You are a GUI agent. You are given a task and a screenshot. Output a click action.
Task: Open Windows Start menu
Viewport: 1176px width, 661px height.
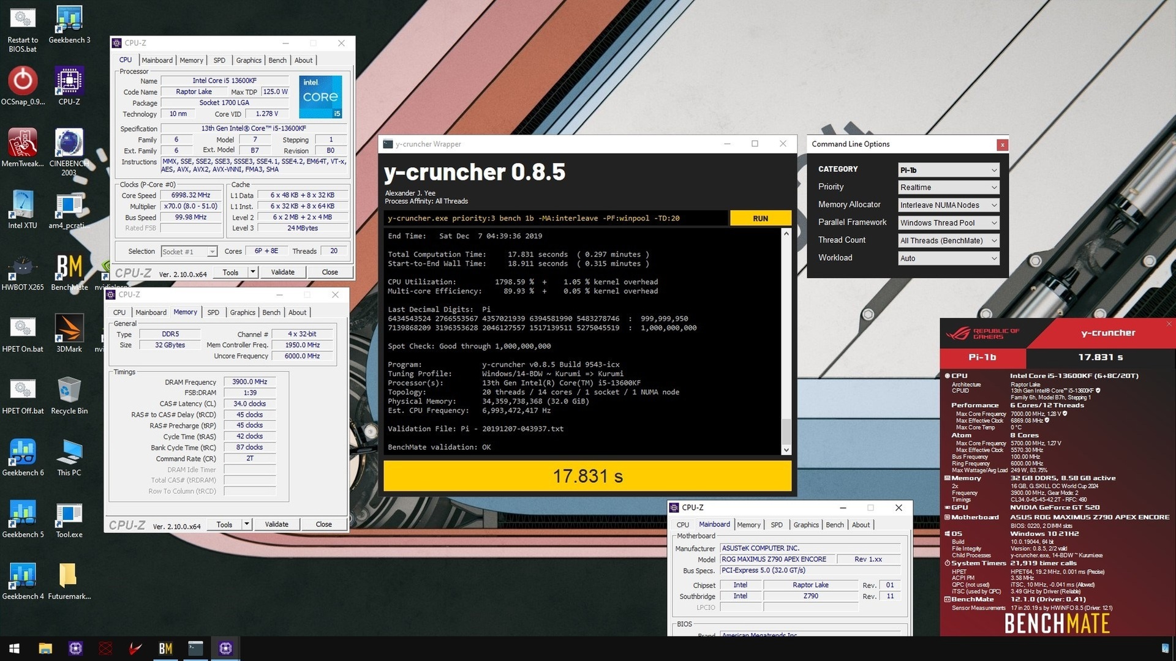[x=15, y=648]
